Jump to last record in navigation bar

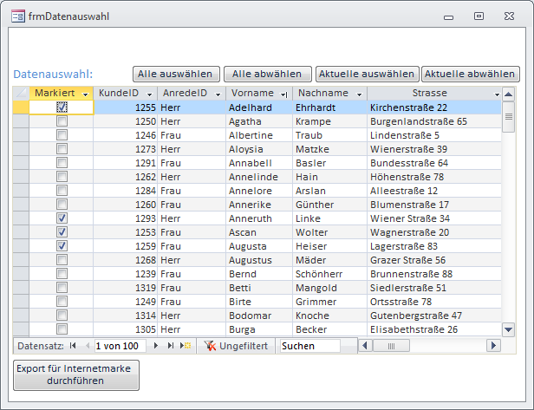point(171,346)
